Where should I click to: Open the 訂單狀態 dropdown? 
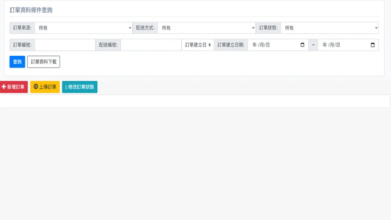tap(329, 28)
